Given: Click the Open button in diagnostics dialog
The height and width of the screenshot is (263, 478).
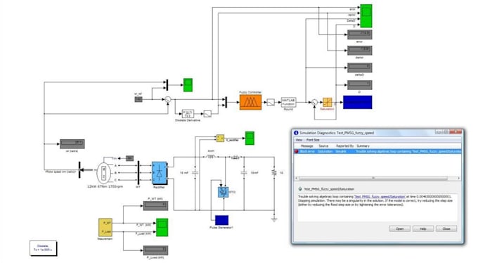Looking at the screenshot, I should [x=400, y=229].
